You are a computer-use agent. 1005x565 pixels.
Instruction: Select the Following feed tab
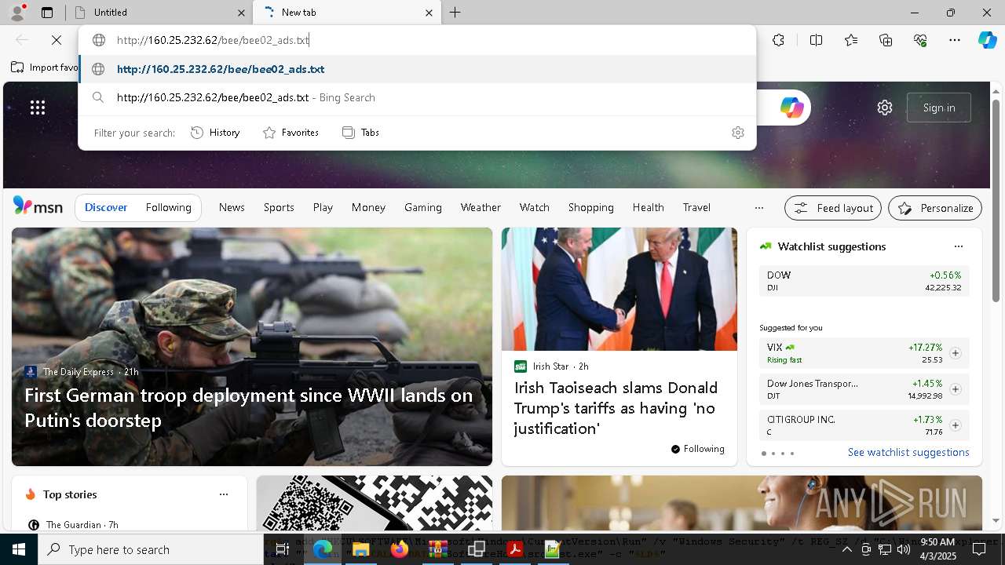tap(168, 207)
